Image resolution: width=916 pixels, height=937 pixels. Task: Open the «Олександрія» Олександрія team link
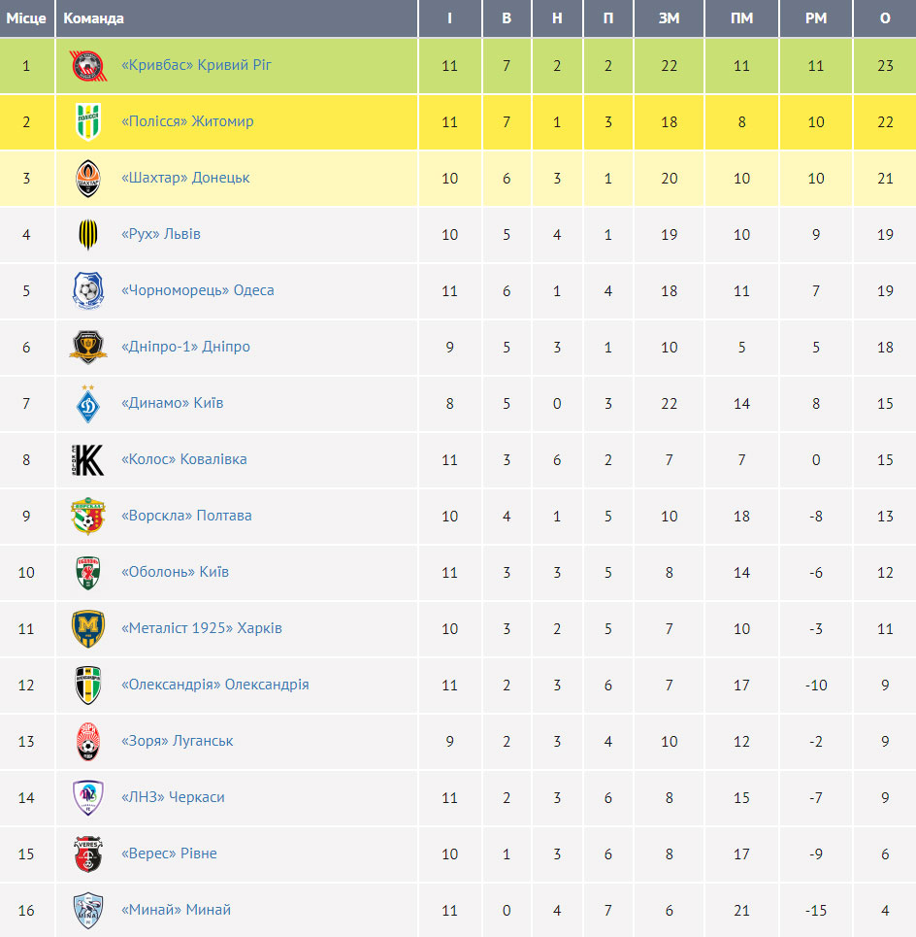215,685
